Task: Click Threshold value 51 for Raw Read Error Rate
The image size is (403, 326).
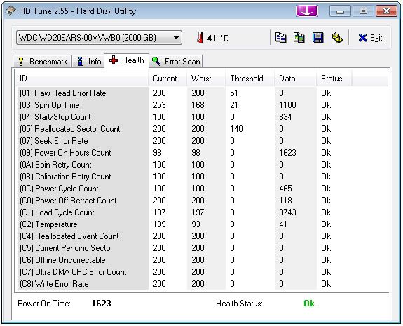Action: (x=234, y=93)
